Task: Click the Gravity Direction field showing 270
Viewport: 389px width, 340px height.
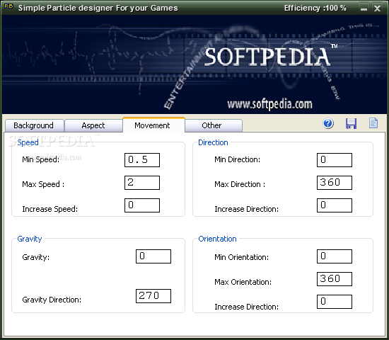Action: pos(153,296)
